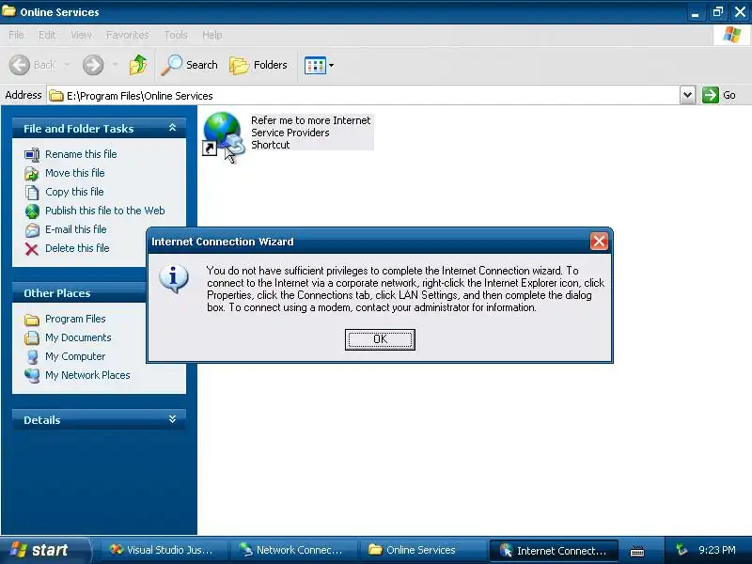The image size is (752, 564).
Task: Click the Online Services title bar folder icon
Action: pos(8,11)
